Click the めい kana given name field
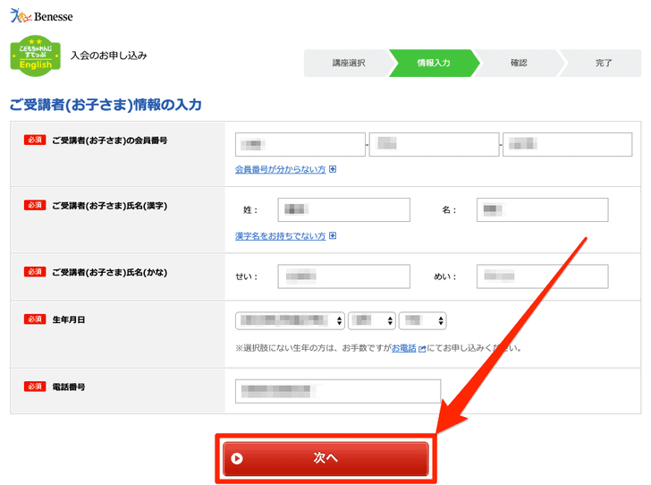 (542, 277)
